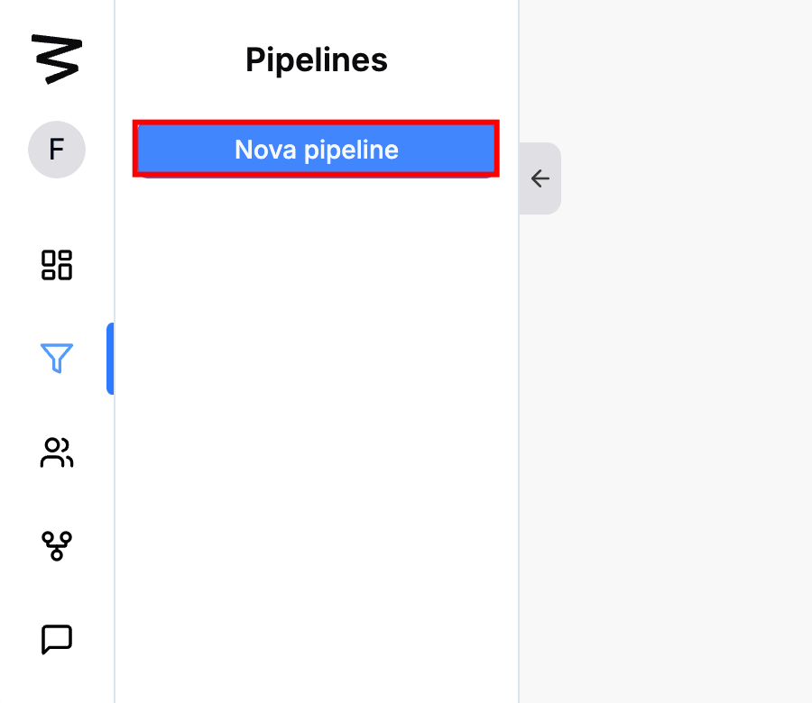Open the account menu via F avatar
The image size is (812, 703).
pos(56,149)
